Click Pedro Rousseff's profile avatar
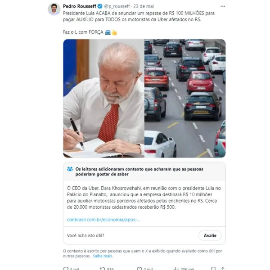Viewport: 270px width, 270px height. click(54, 9)
